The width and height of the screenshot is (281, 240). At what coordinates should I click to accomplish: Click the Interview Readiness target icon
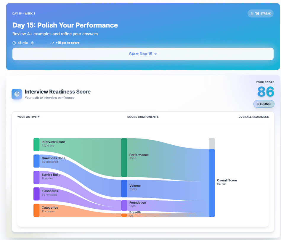click(x=17, y=94)
